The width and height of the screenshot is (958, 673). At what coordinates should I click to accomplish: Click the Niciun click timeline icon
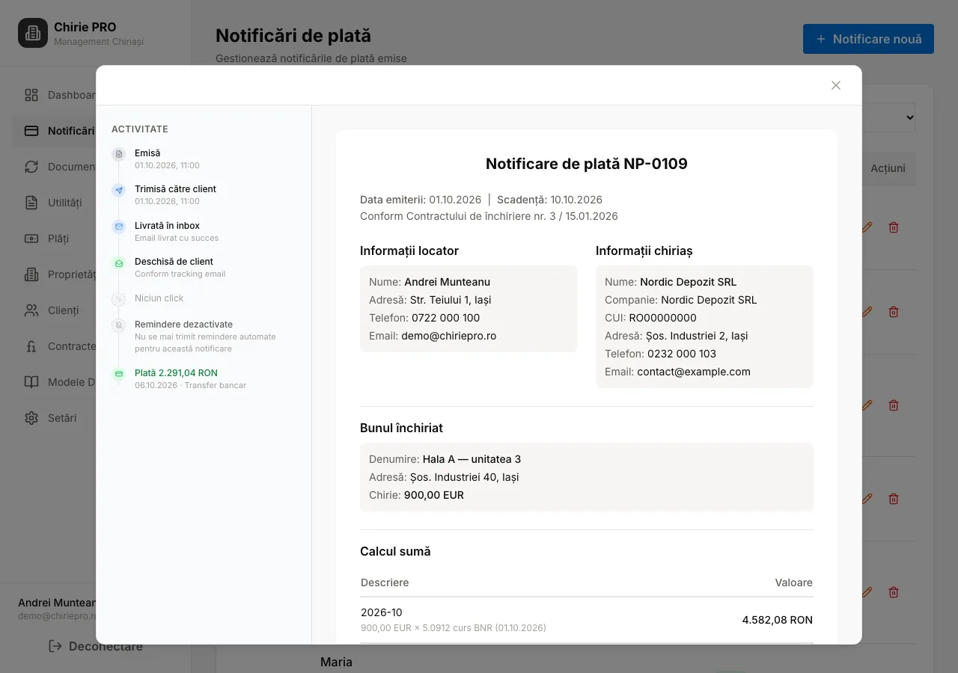pyautogui.click(x=118, y=299)
